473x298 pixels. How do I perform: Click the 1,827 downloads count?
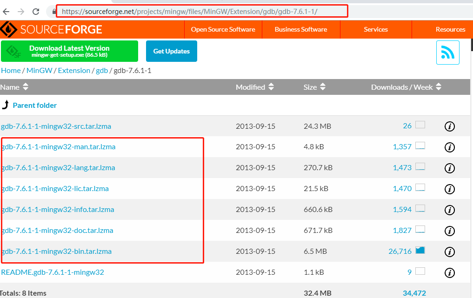tap(402, 231)
